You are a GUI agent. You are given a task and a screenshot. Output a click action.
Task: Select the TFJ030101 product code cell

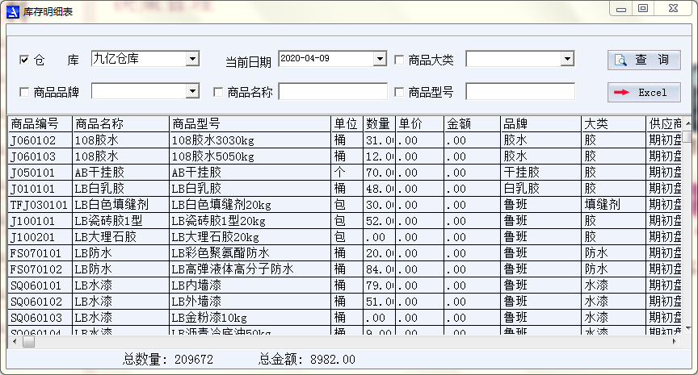40,205
